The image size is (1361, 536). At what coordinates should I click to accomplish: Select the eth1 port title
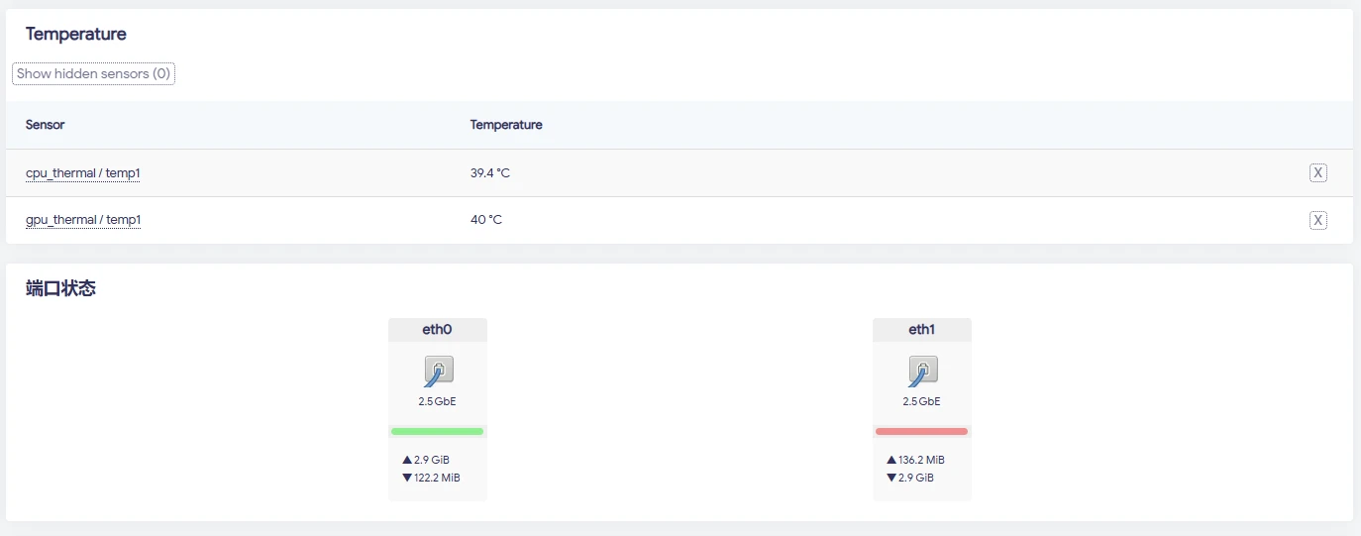921,330
